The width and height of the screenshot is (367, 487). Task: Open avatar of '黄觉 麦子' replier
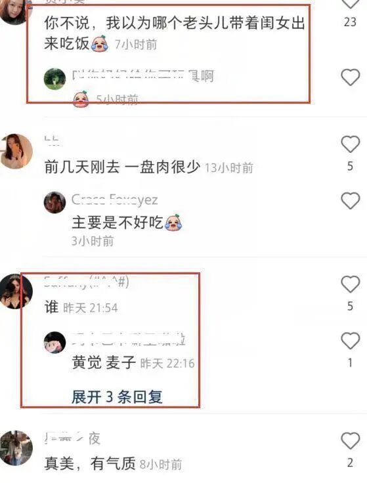click(x=54, y=342)
